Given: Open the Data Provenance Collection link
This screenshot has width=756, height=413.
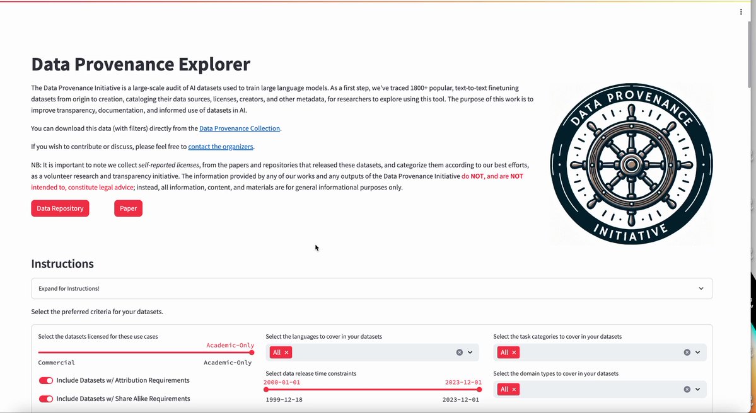Looking at the screenshot, I should [x=240, y=128].
